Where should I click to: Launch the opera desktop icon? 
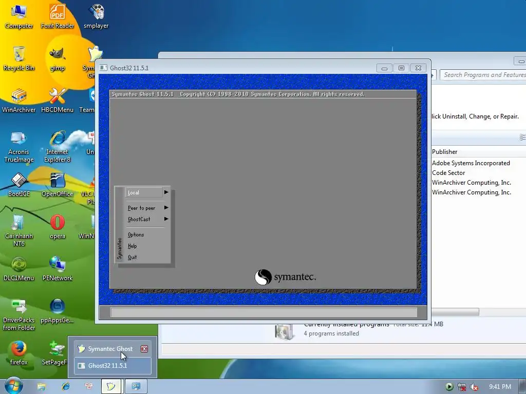coord(58,227)
